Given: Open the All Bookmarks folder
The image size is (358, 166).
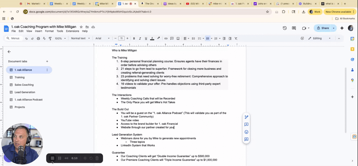Looking at the screenshot, I should (x=345, y=19).
